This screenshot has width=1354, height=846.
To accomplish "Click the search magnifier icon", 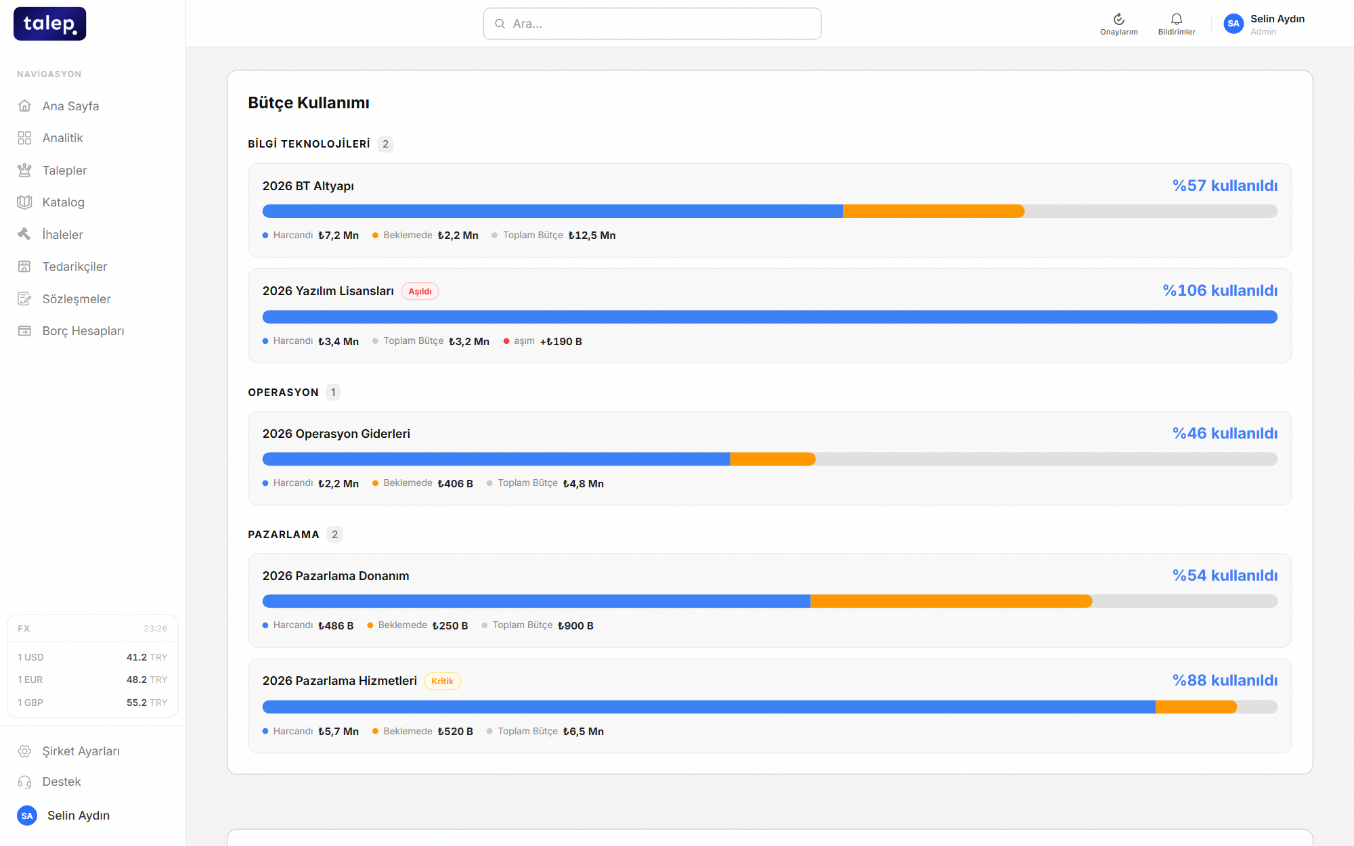I will click(x=500, y=24).
